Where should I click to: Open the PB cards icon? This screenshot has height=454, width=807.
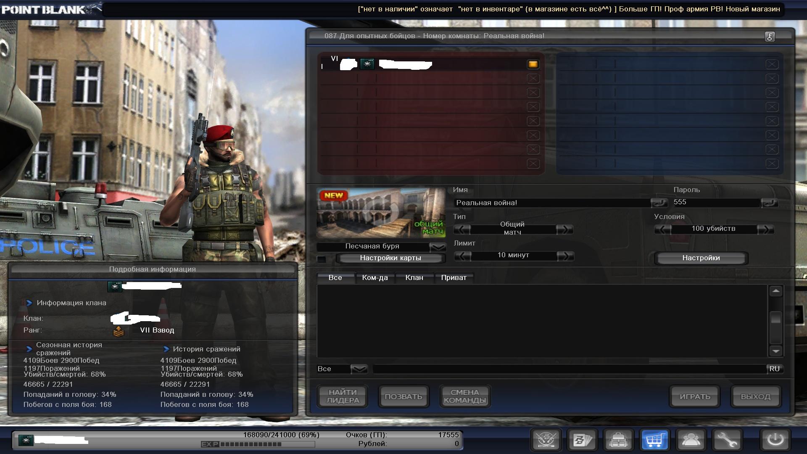click(583, 440)
